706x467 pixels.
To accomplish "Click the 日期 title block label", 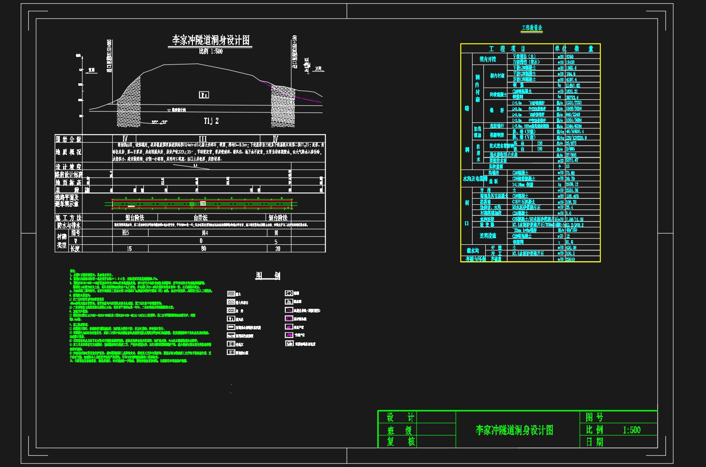I will 594,442.
